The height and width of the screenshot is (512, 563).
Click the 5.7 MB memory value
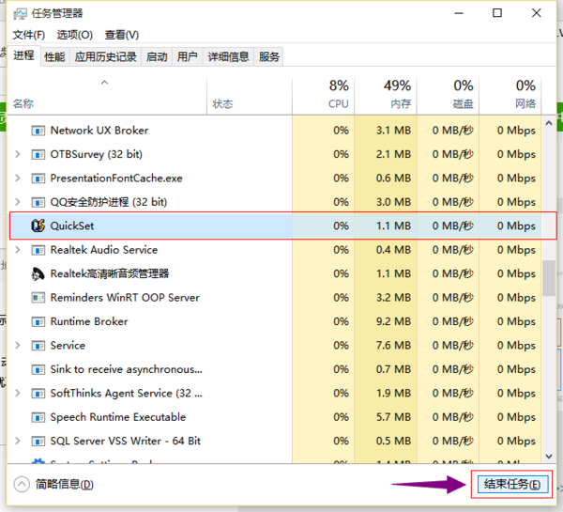[x=393, y=417]
